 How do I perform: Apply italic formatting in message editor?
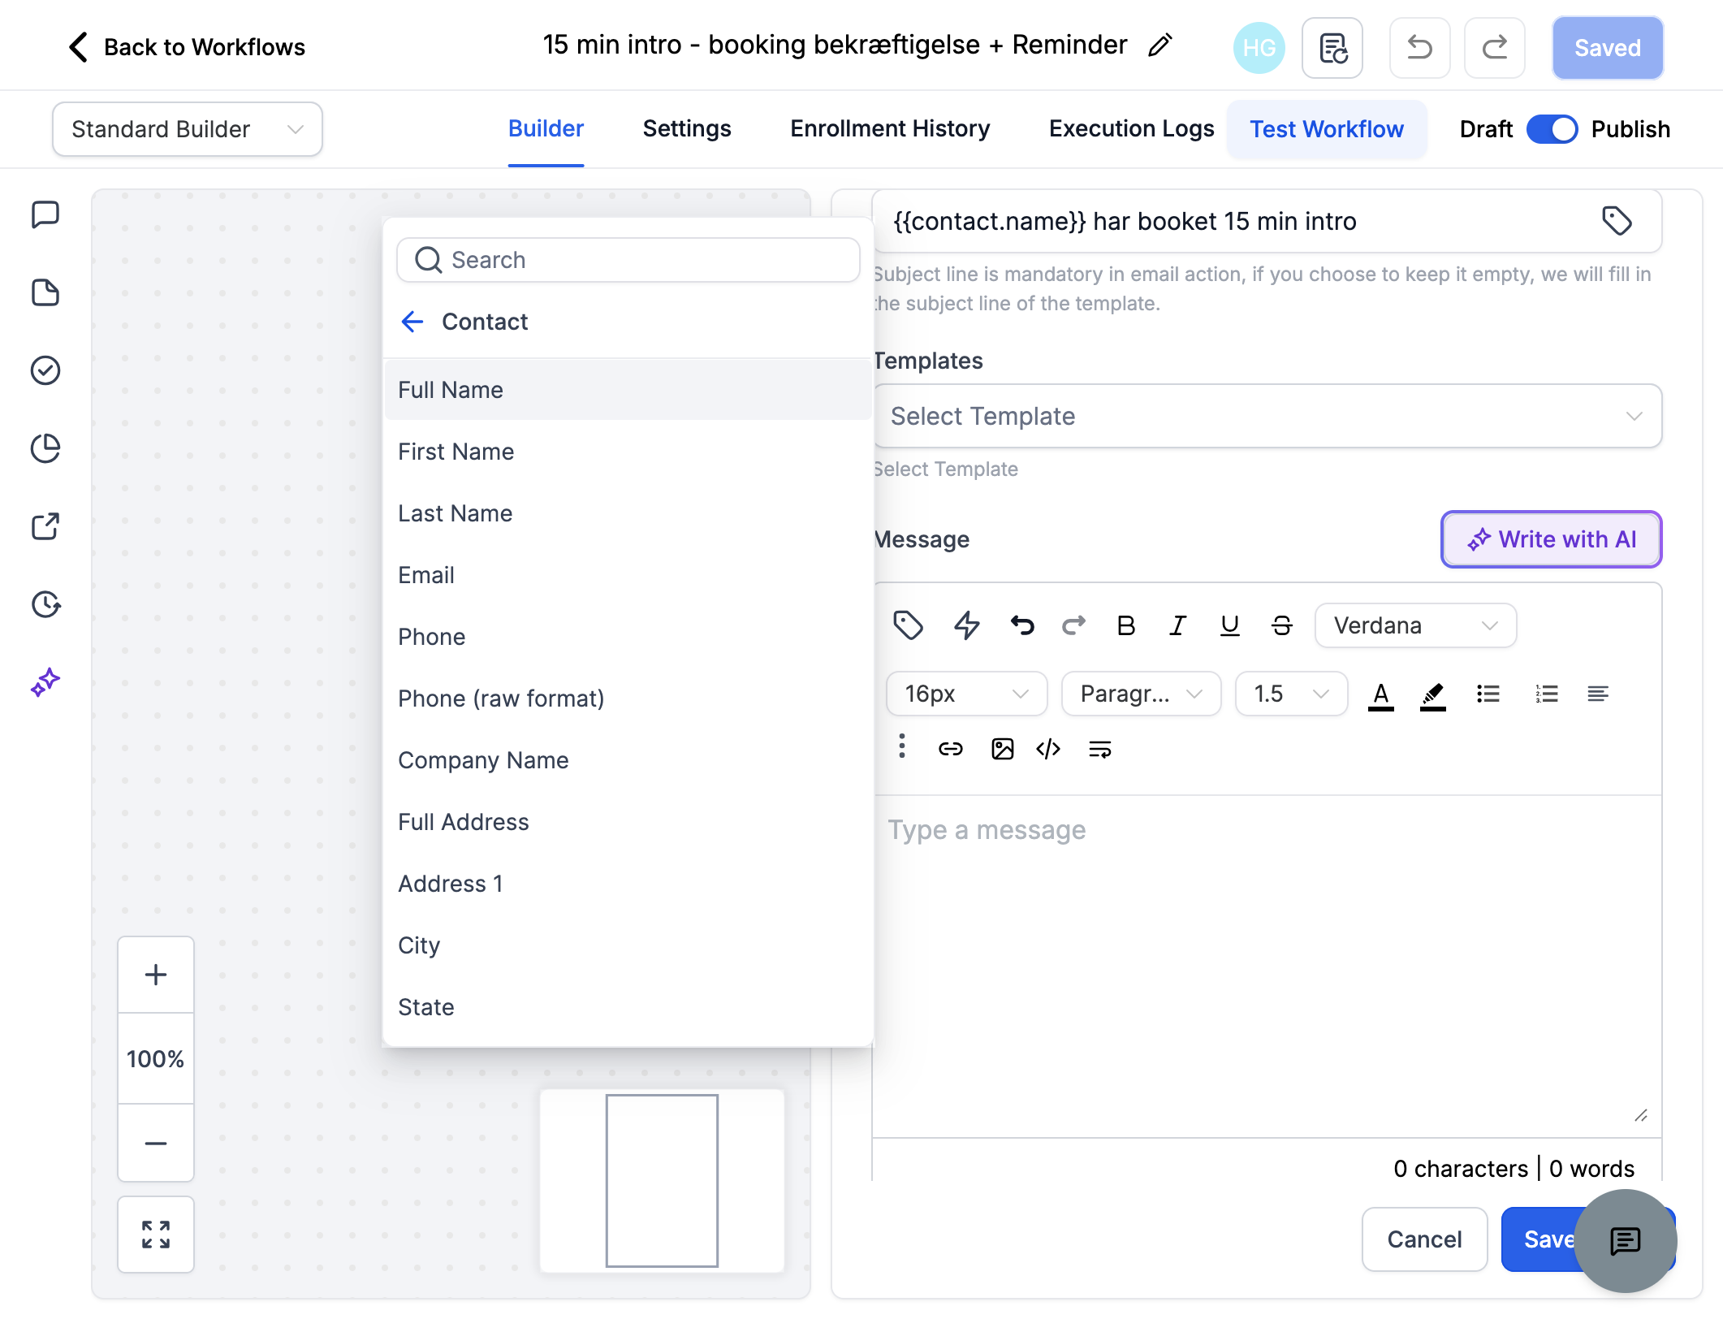1177,625
